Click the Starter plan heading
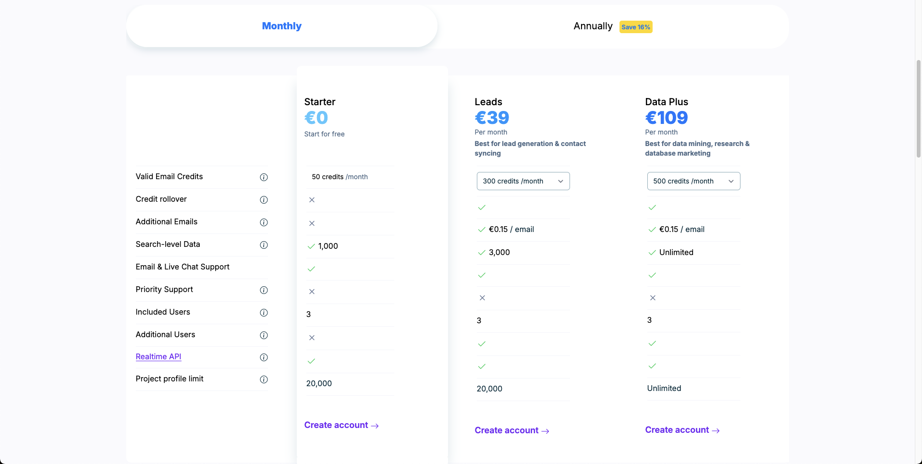Screen dimensions: 922x464 320,102
